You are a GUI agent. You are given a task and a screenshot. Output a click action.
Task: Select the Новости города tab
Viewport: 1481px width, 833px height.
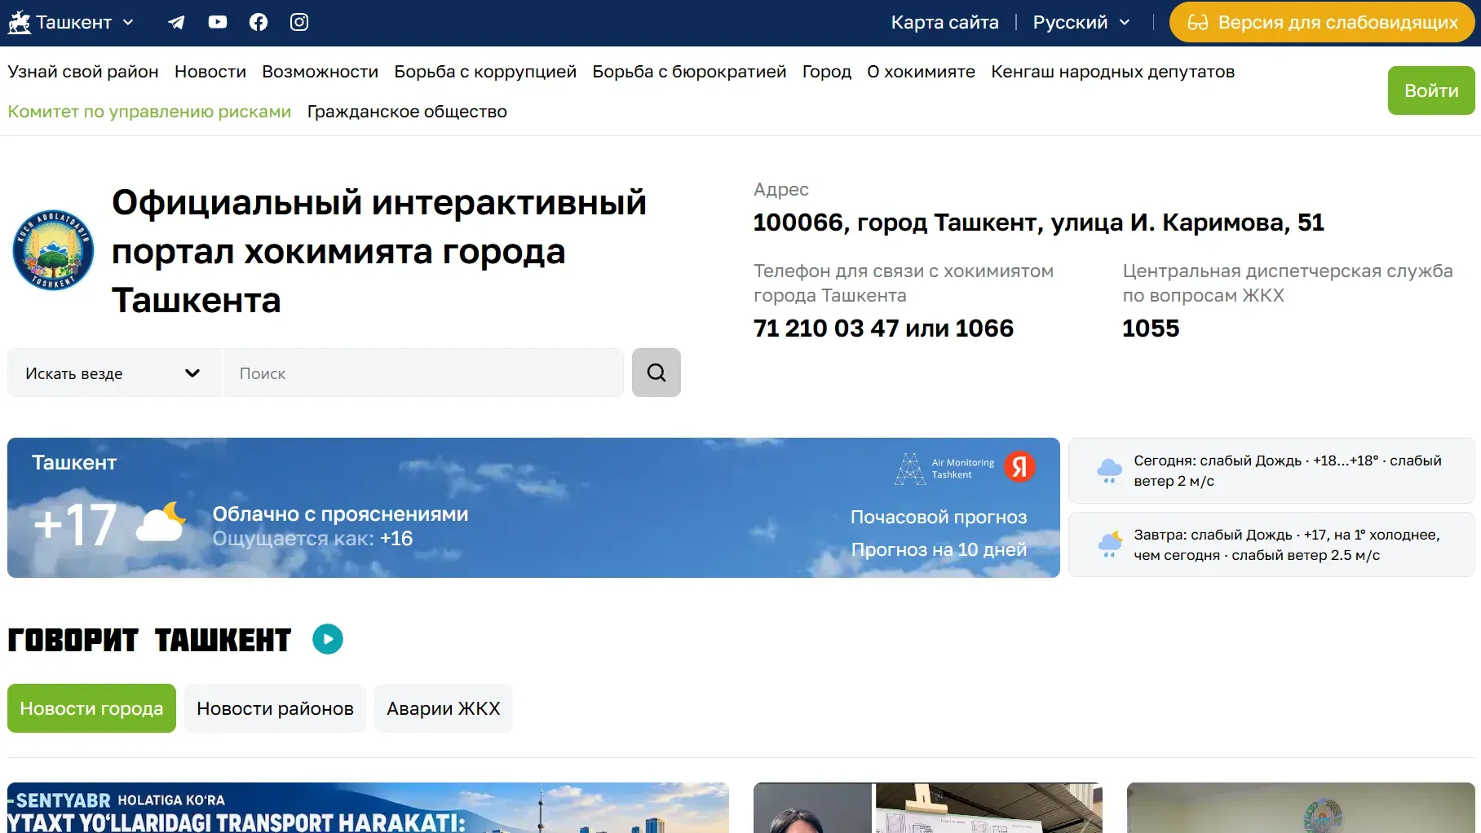click(x=91, y=708)
